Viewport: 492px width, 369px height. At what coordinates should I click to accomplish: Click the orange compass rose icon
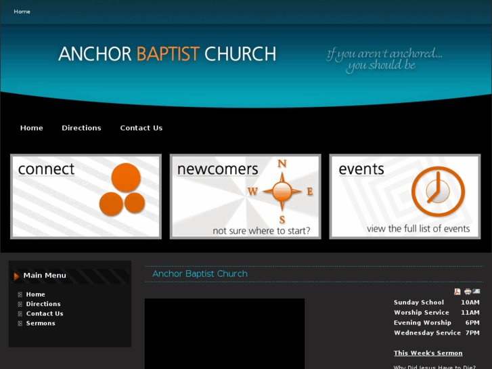(282, 191)
